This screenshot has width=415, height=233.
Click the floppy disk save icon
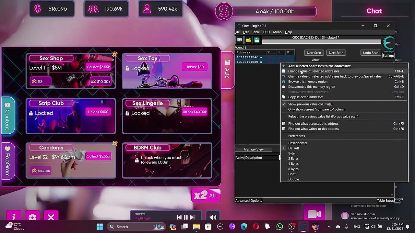[x=257, y=40]
